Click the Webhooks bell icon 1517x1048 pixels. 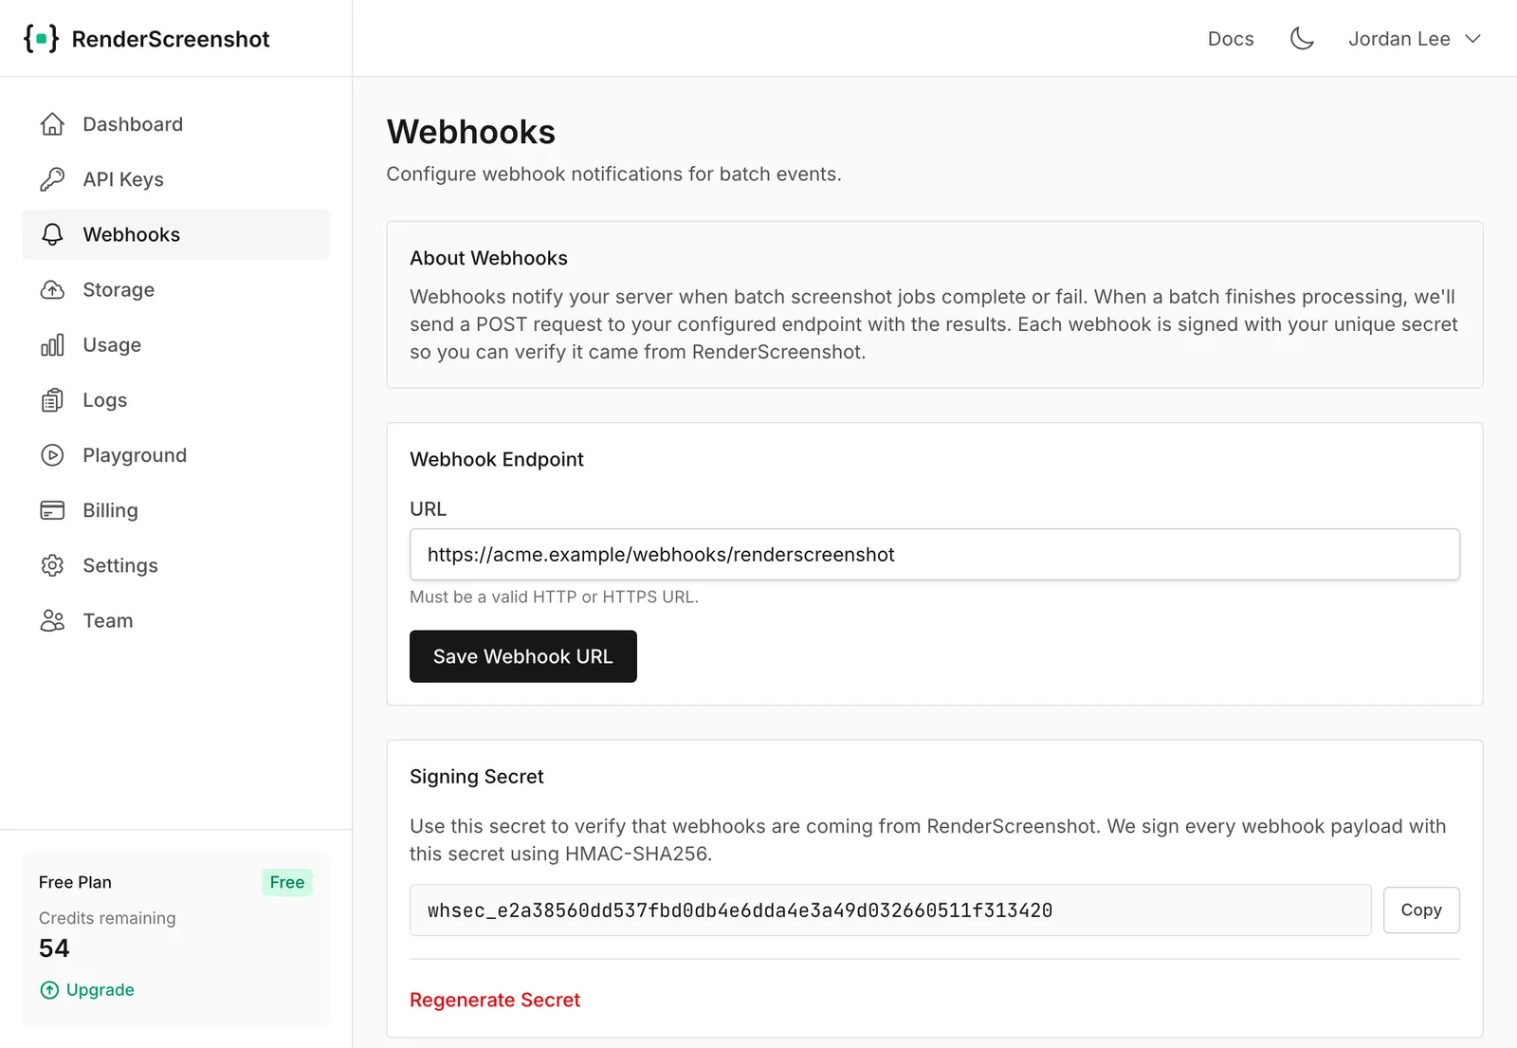tap(52, 234)
